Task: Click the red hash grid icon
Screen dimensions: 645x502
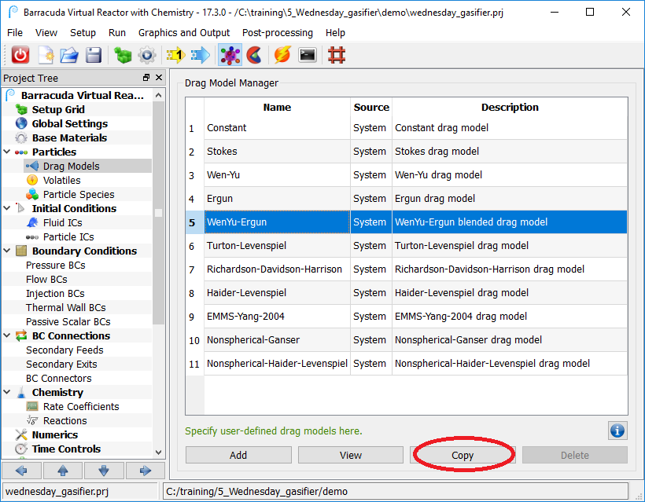Action: pos(337,55)
